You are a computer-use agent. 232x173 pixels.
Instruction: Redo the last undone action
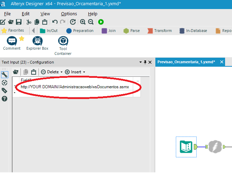coord(63,22)
